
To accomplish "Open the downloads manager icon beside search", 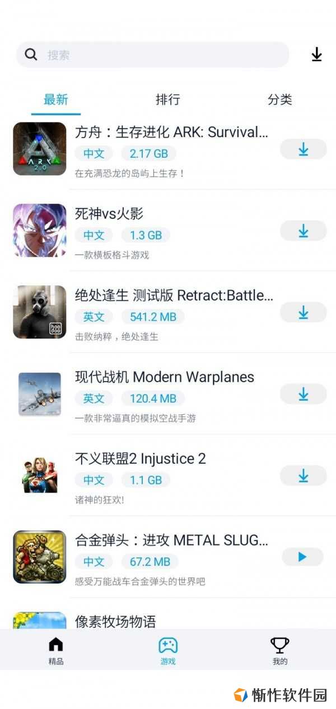I will 317,54.
